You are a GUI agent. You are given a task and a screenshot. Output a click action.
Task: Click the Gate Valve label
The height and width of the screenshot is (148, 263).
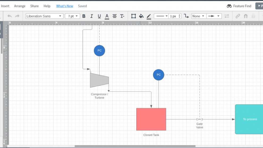pos(200,126)
